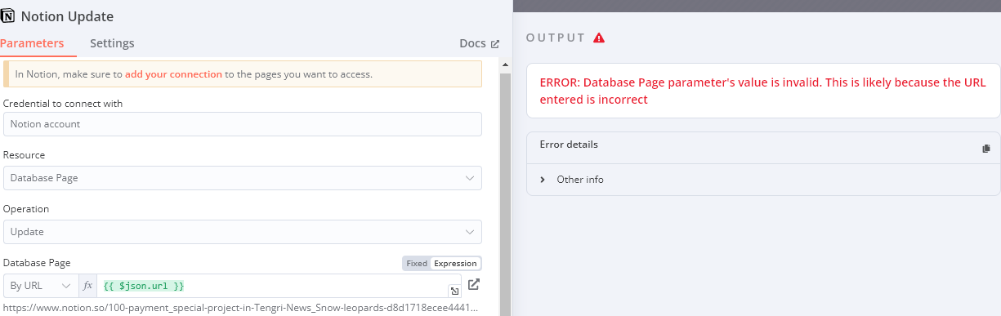
Task: Click the parameters panel vertical scrollbar
Action: coord(506,188)
